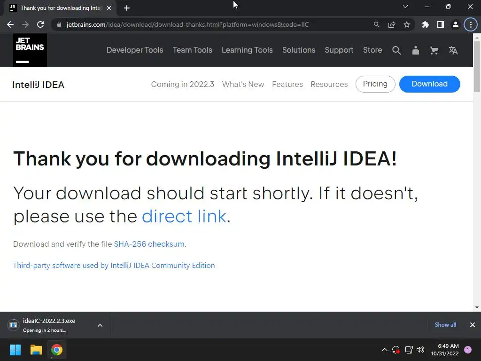481x361 pixels.
Task: Open the Windows Start menu
Action: pyautogui.click(x=15, y=350)
